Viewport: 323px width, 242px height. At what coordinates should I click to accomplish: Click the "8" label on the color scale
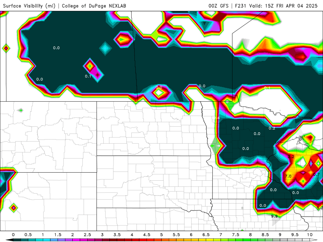(250, 235)
